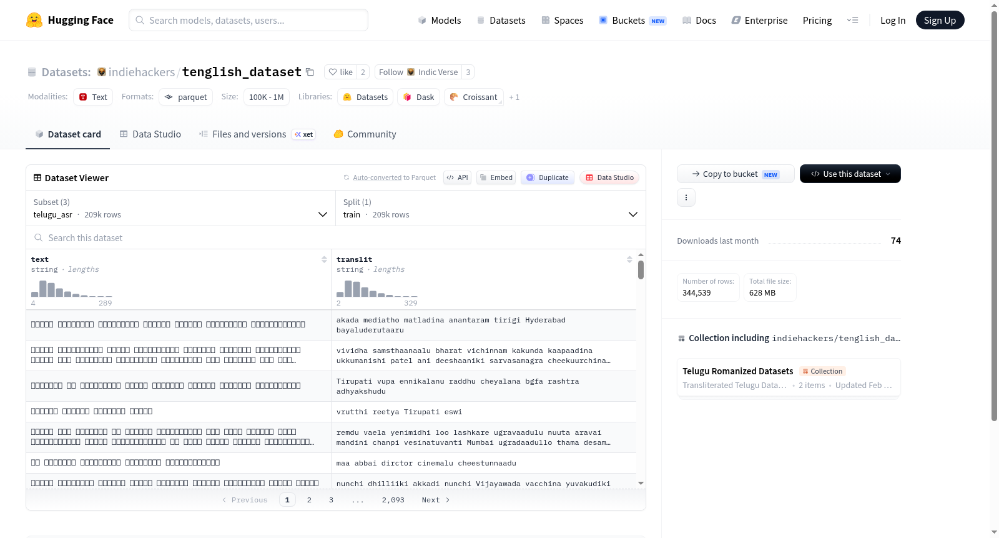Expand the Split train dropdown
The image size is (999, 538).
[x=490, y=208]
